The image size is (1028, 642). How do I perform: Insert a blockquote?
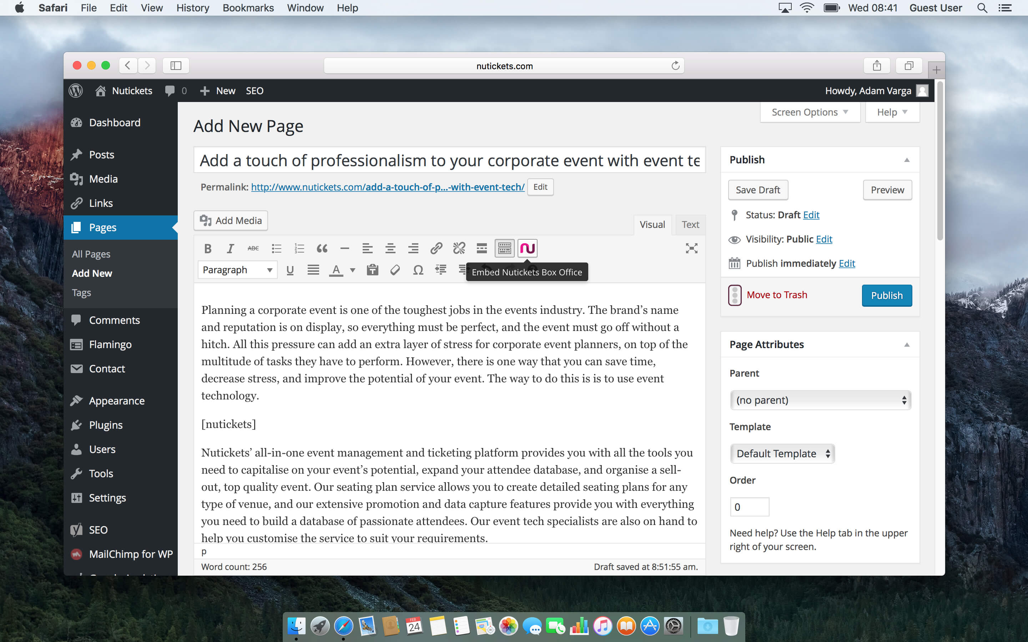click(x=322, y=248)
